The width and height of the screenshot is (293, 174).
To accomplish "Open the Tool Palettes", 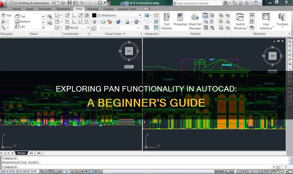I will [x=167, y=21].
